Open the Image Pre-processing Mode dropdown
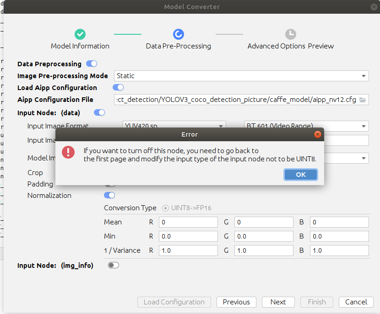 [241, 76]
